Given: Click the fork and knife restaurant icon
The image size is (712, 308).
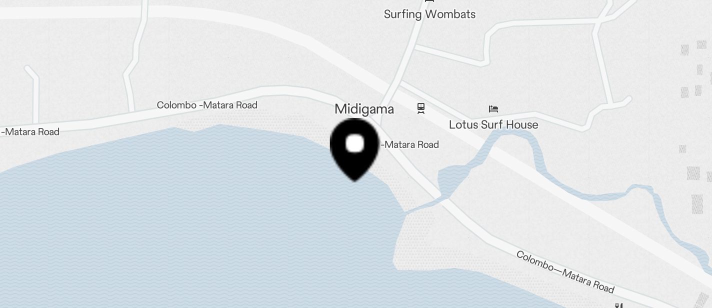Looking at the screenshot, I should (x=619, y=305).
